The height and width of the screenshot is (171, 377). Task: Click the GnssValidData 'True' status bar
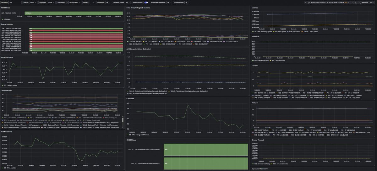pos(206,150)
